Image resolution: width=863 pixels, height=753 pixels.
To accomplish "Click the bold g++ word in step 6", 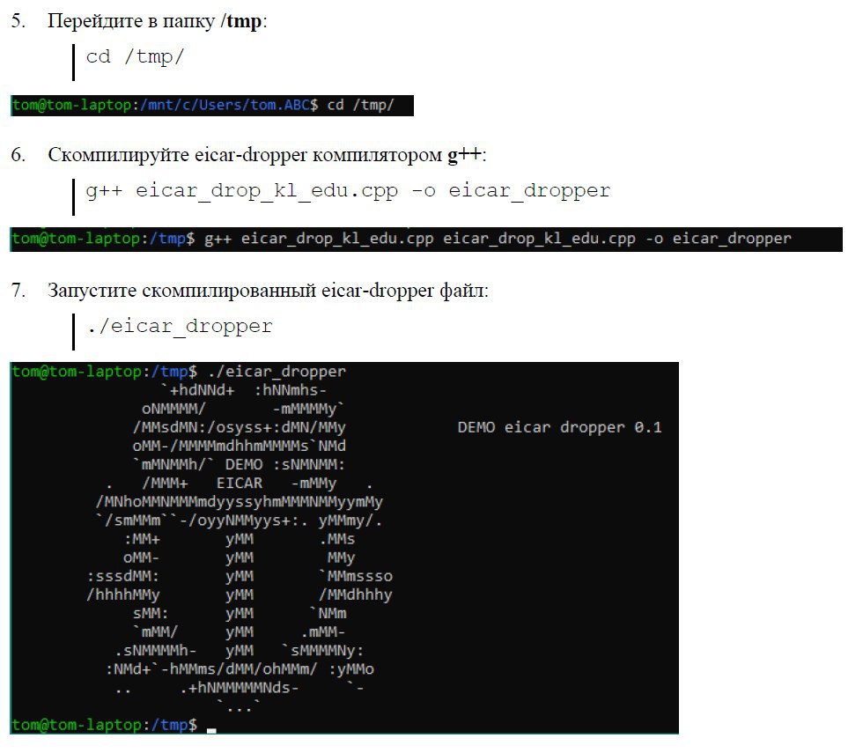I will pyautogui.click(x=465, y=155).
